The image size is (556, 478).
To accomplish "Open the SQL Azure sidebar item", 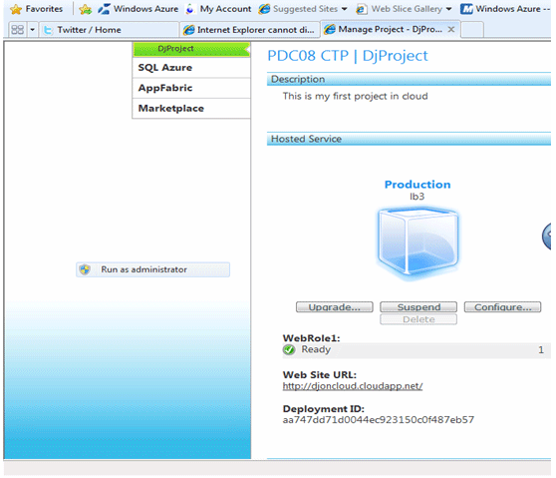I will click(191, 68).
